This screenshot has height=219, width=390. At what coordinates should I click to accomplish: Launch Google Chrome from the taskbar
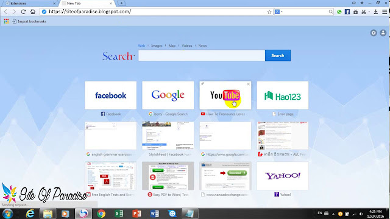pos(101,214)
